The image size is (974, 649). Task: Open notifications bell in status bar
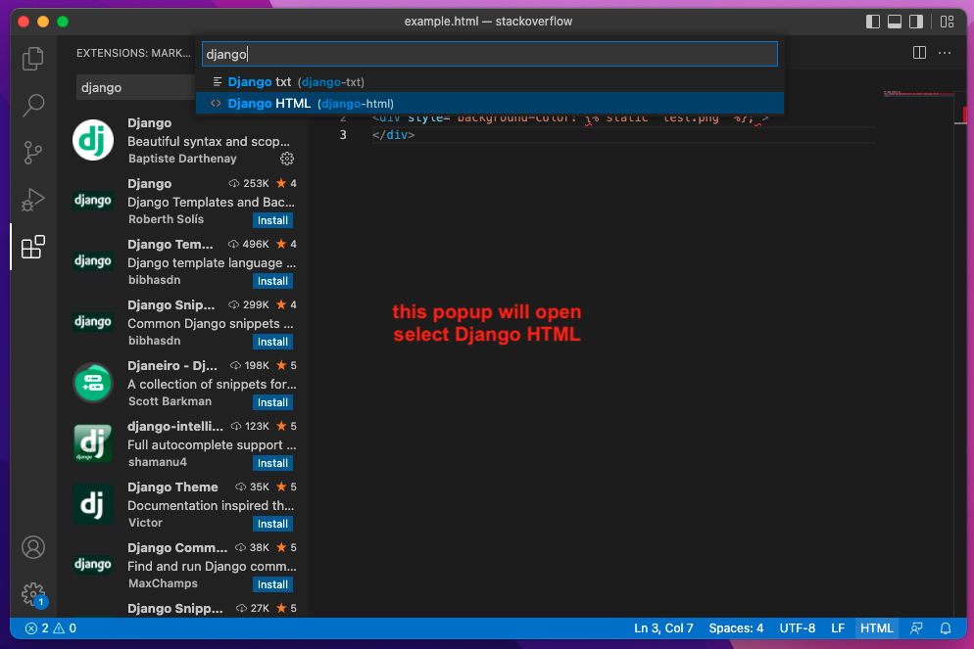coord(946,628)
